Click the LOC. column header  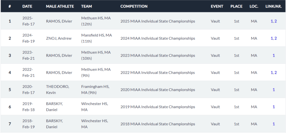point(254,6)
